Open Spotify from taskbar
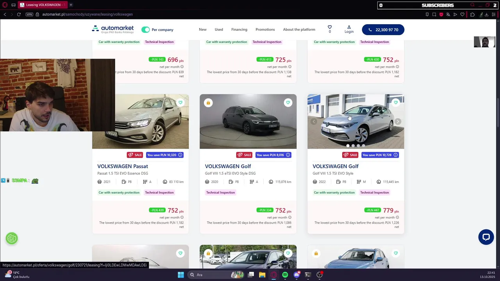The image size is (500, 281). pos(285,275)
